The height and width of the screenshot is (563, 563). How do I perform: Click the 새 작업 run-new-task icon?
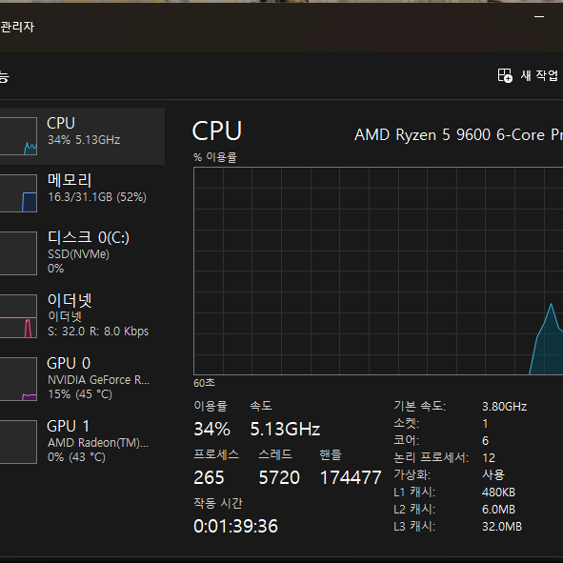pyautogui.click(x=505, y=75)
